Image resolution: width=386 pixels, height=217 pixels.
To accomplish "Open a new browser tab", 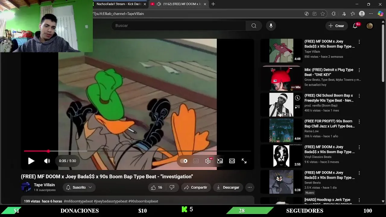I will [x=213, y=4].
